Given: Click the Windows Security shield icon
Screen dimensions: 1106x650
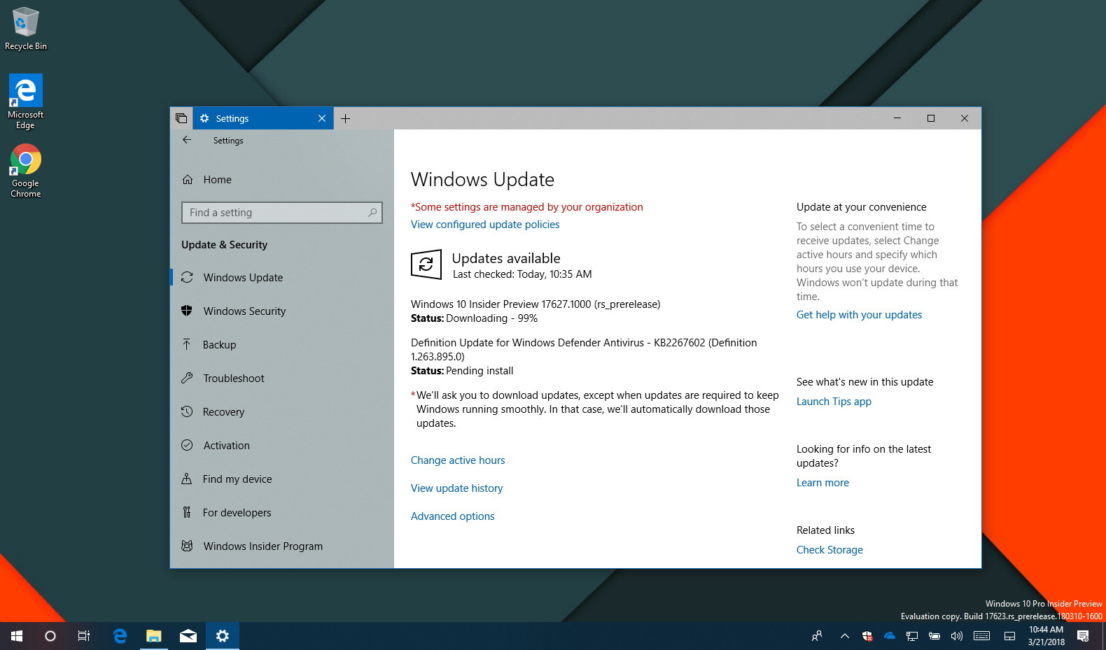Looking at the screenshot, I should pos(187,311).
